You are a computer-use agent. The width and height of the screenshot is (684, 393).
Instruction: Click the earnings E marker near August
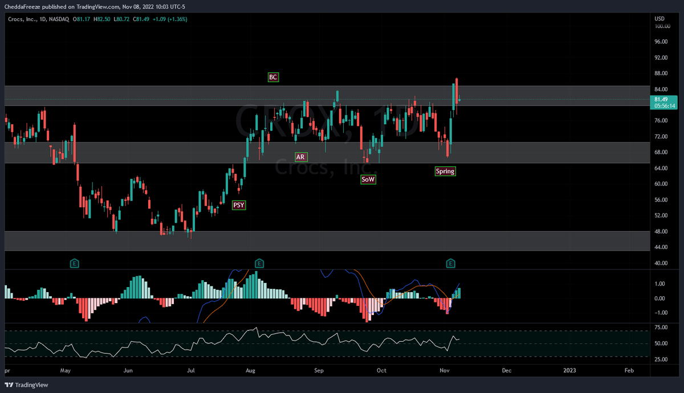click(x=259, y=263)
